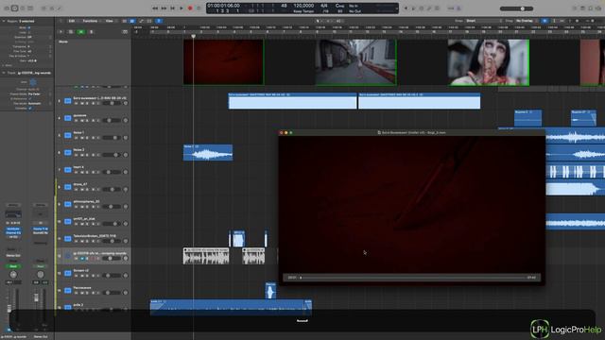Collapse the Track inspector disclosure triangle
Viewport: 605px width, 340px height.
click(x=4, y=73)
